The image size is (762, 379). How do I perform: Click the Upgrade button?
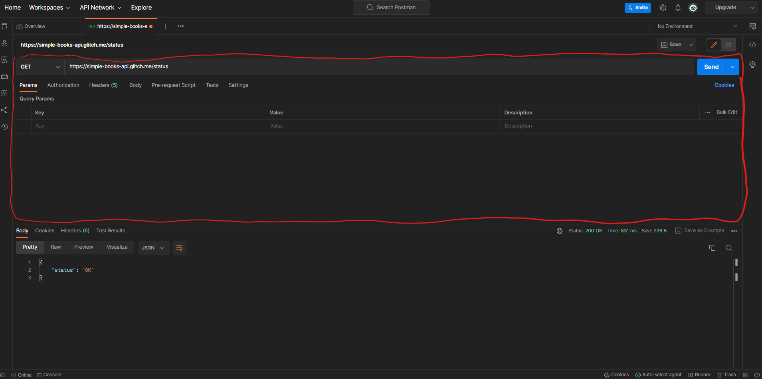(x=726, y=8)
